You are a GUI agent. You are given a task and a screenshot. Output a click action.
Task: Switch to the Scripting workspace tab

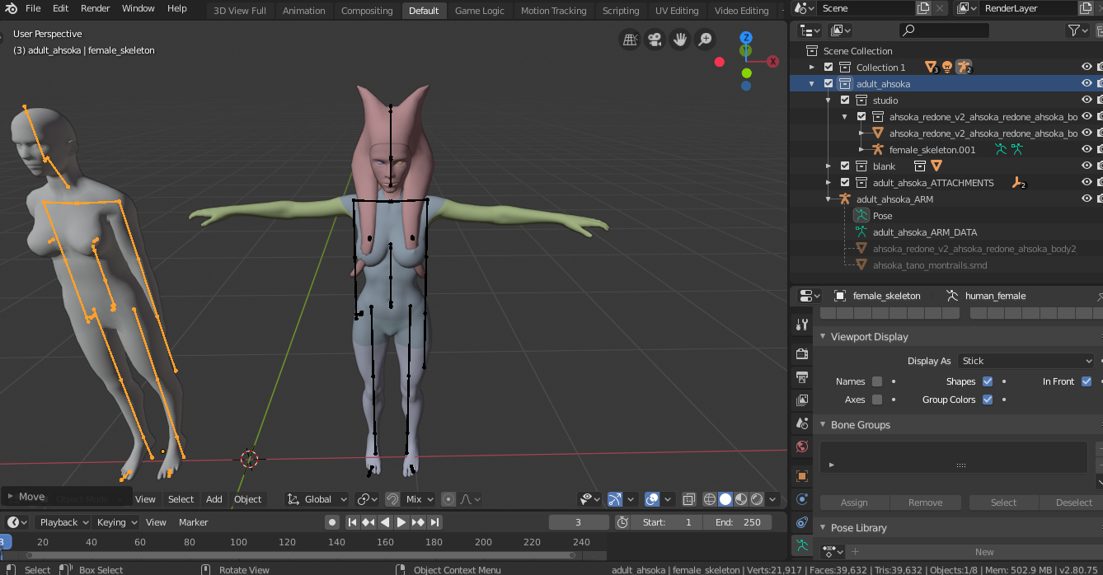[621, 11]
